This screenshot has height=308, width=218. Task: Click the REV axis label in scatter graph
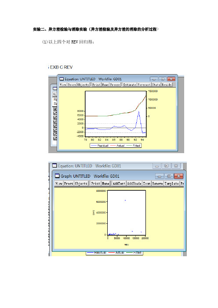[127, 245]
